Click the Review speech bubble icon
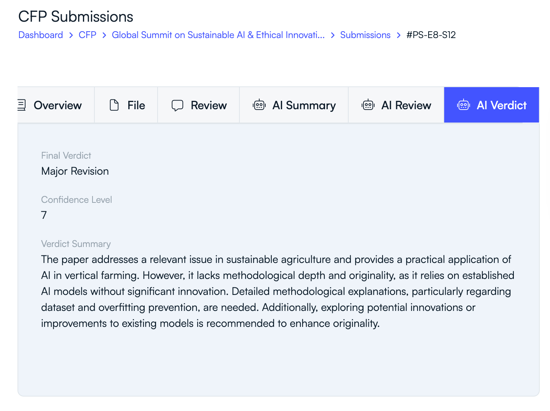The image size is (550, 411). (178, 105)
